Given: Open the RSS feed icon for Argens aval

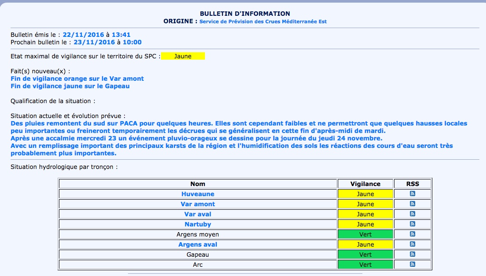Looking at the screenshot, I should [x=412, y=244].
